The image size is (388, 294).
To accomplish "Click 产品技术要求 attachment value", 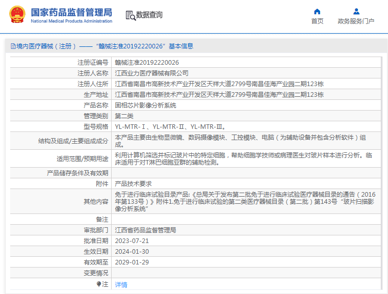I will [133, 184].
